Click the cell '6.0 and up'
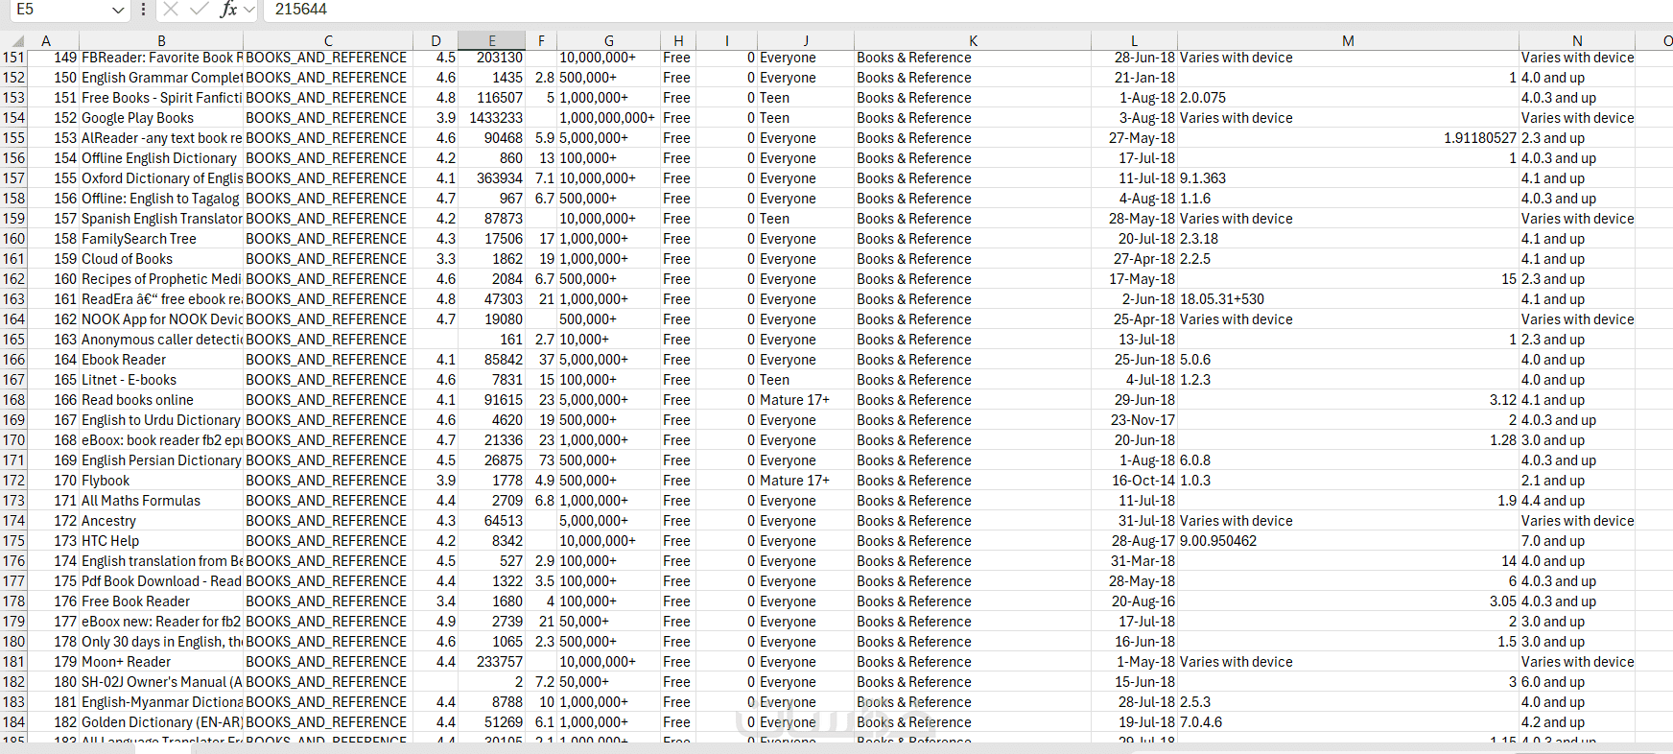Viewport: 1673px width, 754px height. tap(1577, 682)
